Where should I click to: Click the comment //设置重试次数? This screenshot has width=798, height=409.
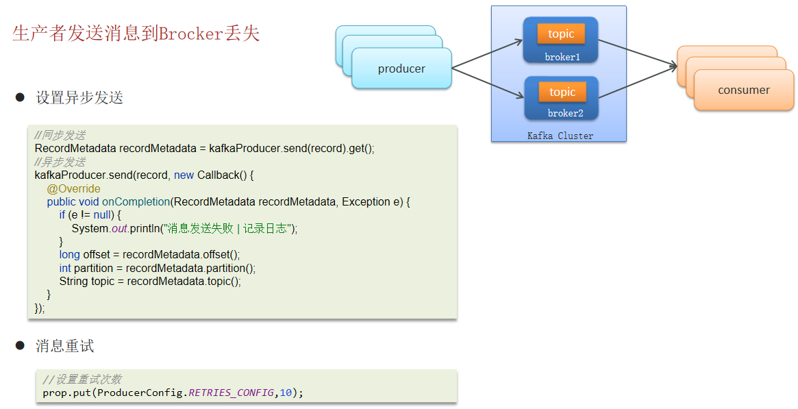tap(82, 380)
